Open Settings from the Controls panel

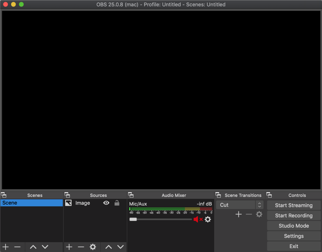point(293,236)
